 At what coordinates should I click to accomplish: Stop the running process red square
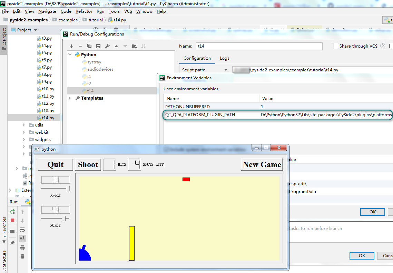[x=12, y=220]
